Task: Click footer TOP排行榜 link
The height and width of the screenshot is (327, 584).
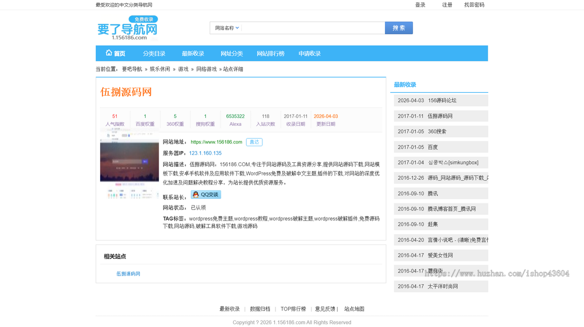Action: (x=293, y=309)
